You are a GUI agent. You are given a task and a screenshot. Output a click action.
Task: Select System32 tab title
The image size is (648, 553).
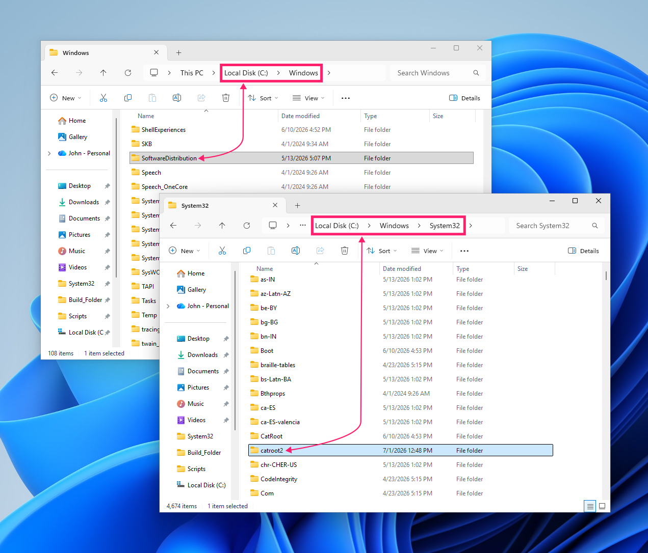[195, 206]
